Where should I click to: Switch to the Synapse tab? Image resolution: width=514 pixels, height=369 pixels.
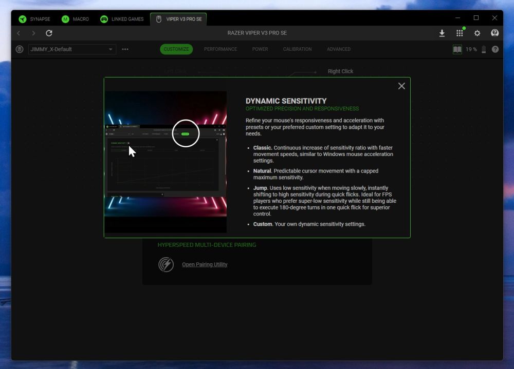coord(34,19)
